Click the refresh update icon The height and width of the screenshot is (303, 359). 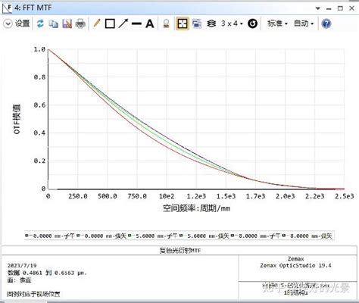pos(40,23)
